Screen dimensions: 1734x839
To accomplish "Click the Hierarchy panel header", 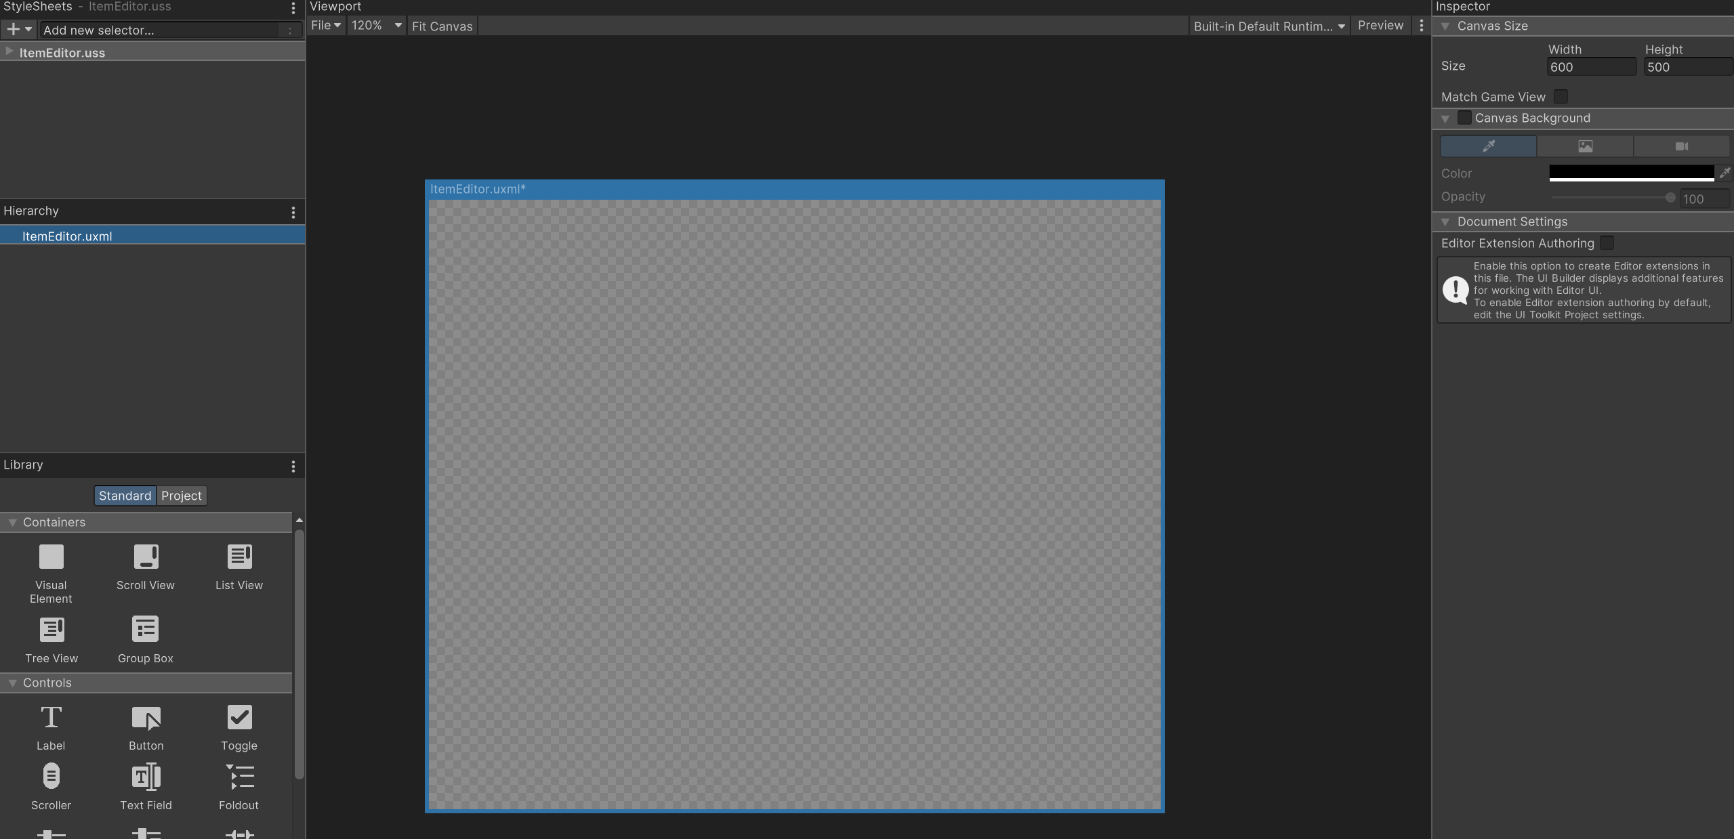I will pos(31,211).
